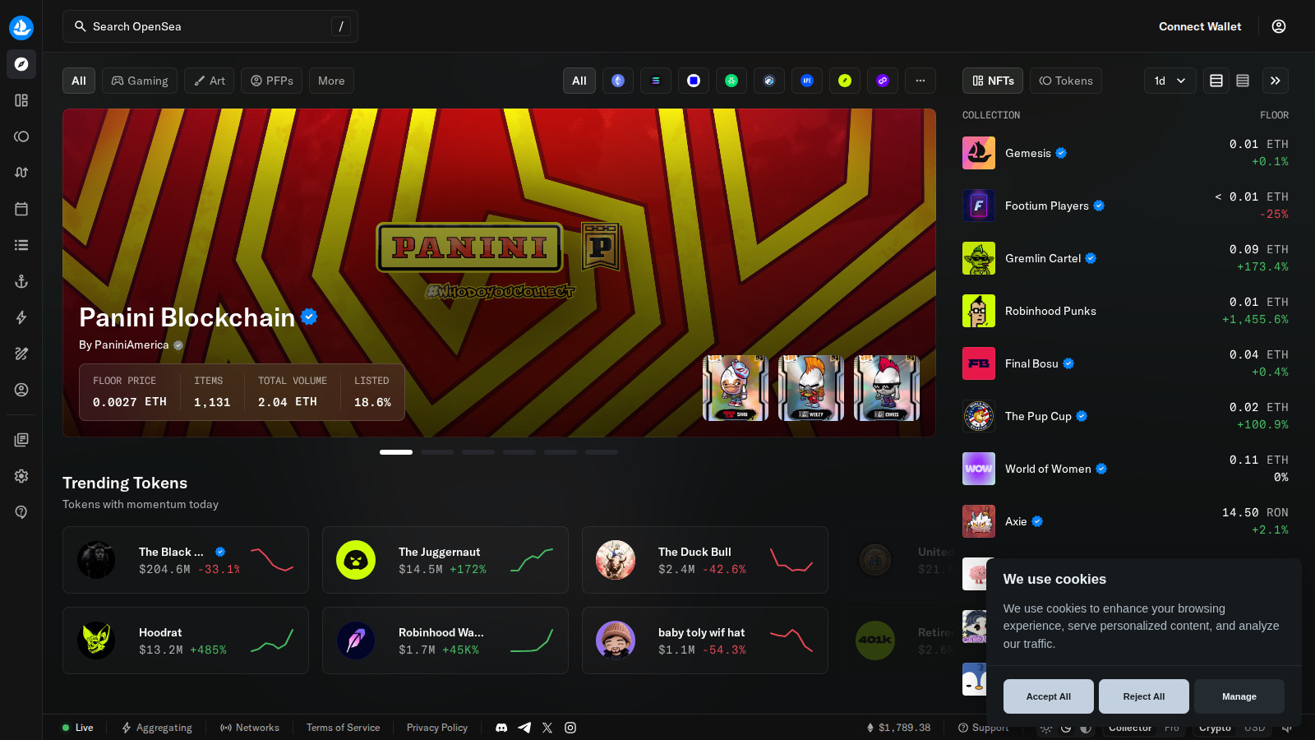Switch to compact list view icon

pyautogui.click(x=1243, y=81)
